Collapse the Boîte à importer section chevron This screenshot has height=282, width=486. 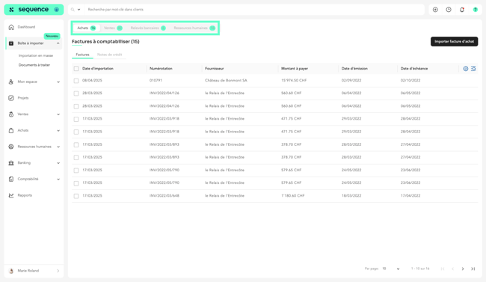[58, 43]
